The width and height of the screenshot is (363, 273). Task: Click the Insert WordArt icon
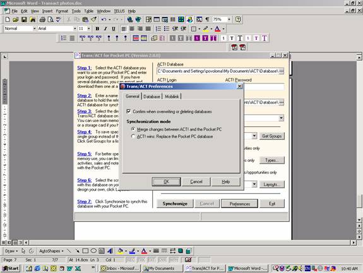pos(110,251)
